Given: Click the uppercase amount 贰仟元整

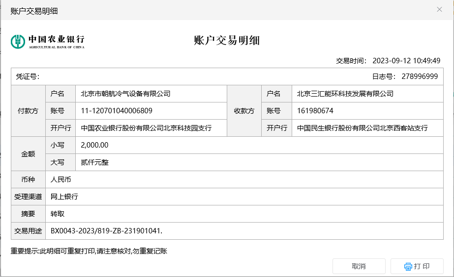Looking at the screenshot, I should (x=94, y=162).
